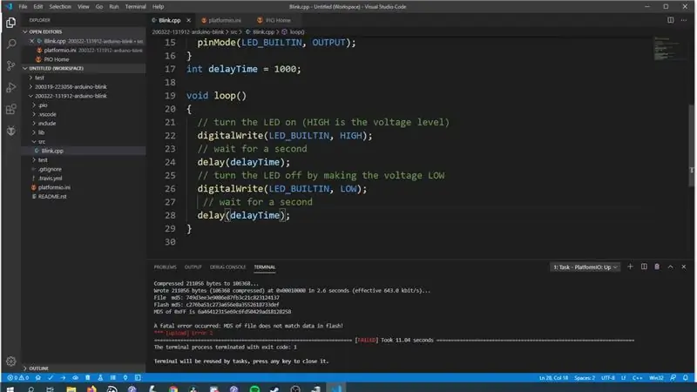697x392 pixels.
Task: Change the language mode via 'C++'
Action: (x=637, y=378)
